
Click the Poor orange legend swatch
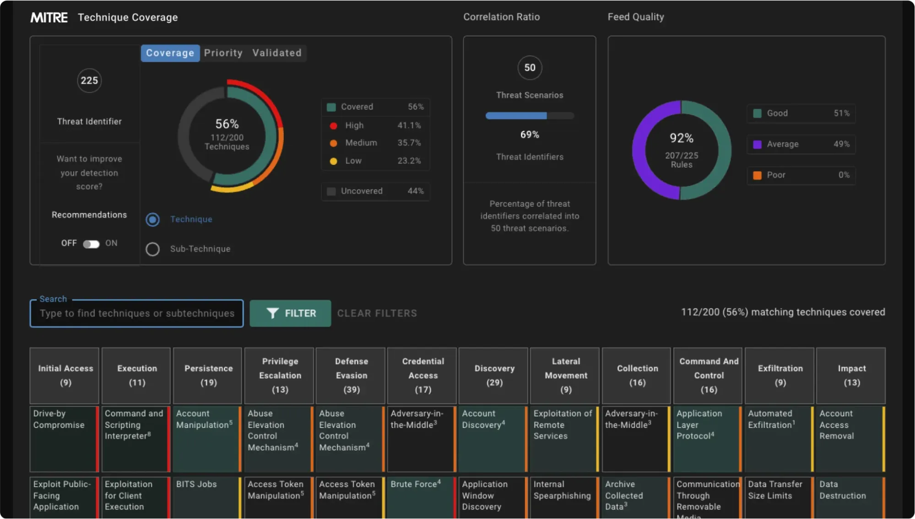pyautogui.click(x=758, y=175)
